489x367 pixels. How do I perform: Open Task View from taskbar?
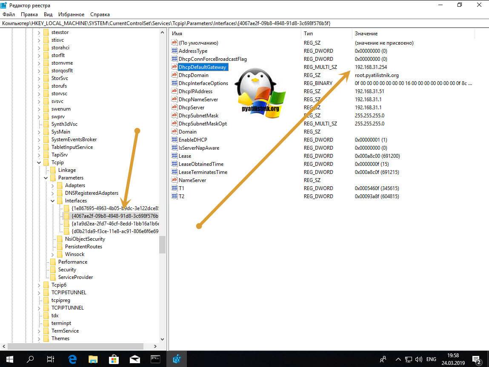coord(51,359)
